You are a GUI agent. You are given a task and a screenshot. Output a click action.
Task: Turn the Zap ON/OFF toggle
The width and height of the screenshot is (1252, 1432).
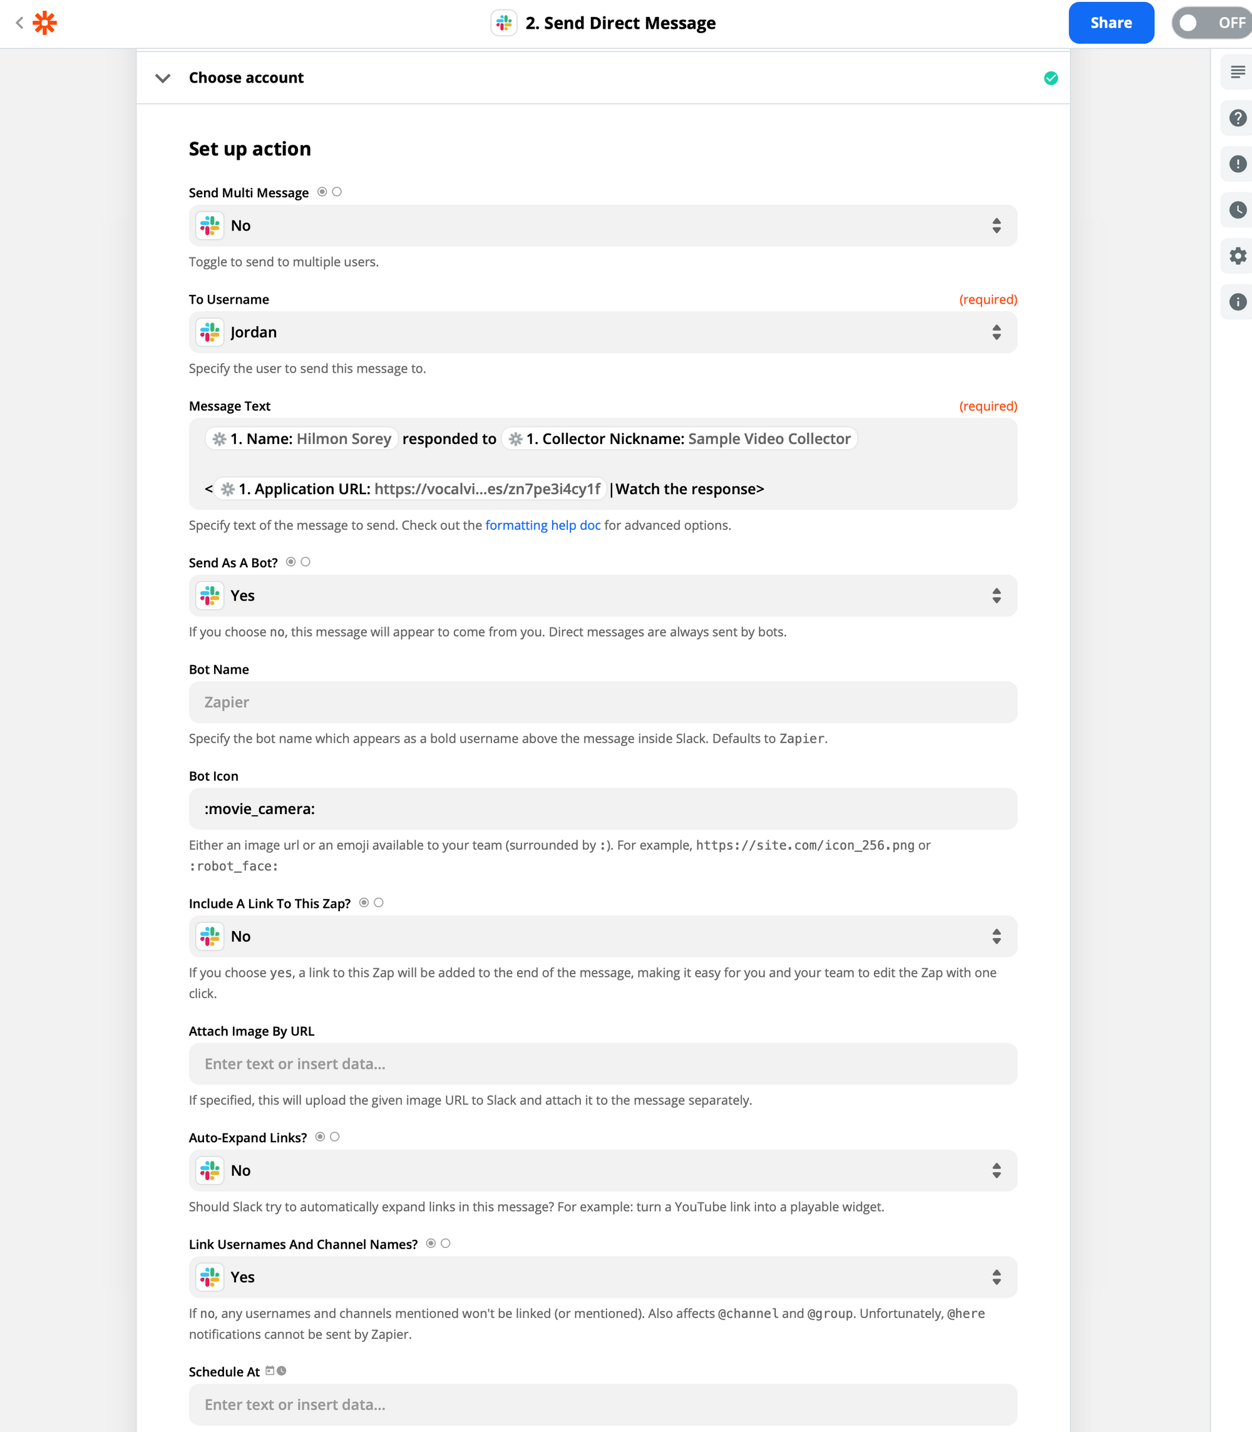point(1211,23)
